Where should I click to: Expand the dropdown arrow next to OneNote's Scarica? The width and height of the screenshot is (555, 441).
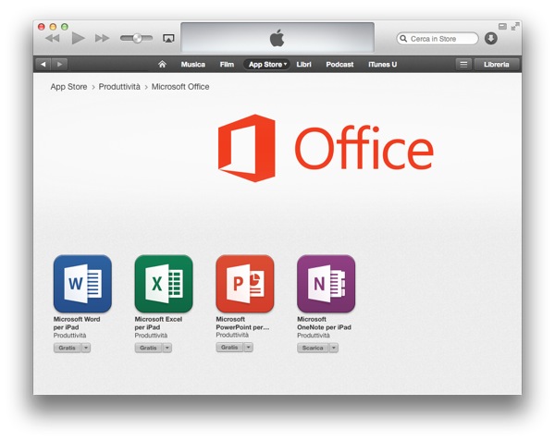(334, 348)
